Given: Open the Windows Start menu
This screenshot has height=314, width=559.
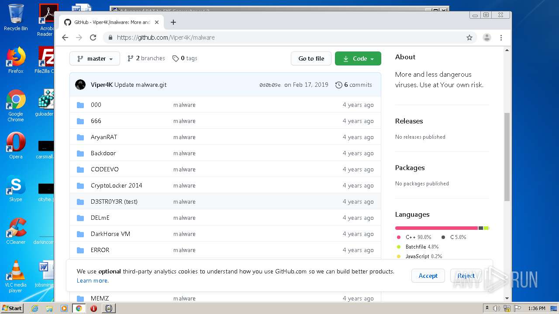Looking at the screenshot, I should [12, 308].
